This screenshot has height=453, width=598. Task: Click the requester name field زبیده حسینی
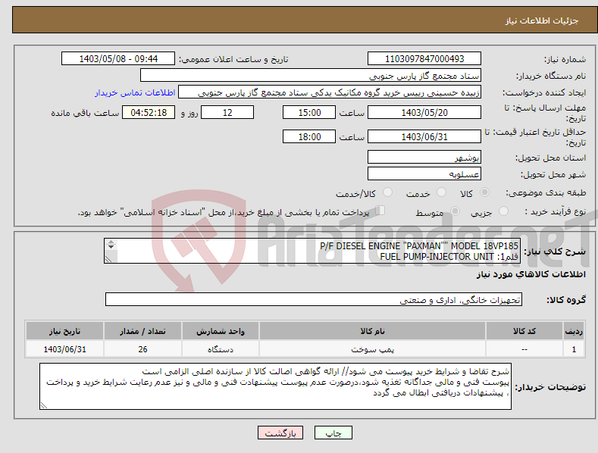pyautogui.click(x=330, y=92)
